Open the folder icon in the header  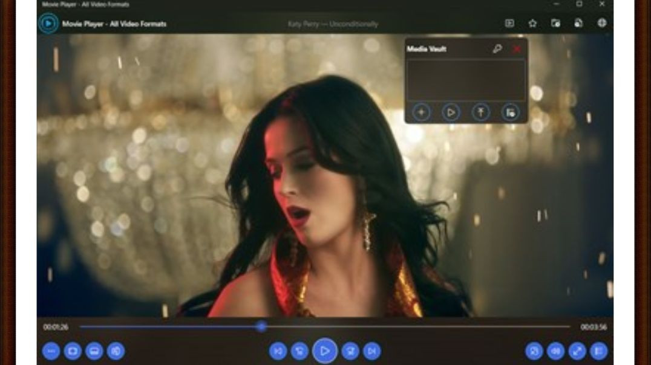555,24
